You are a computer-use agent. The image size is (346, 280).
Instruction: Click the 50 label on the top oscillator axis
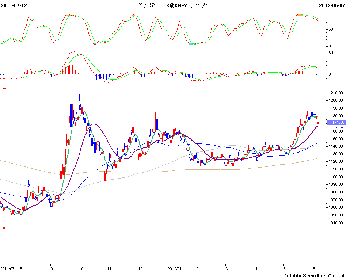(x=331, y=29)
